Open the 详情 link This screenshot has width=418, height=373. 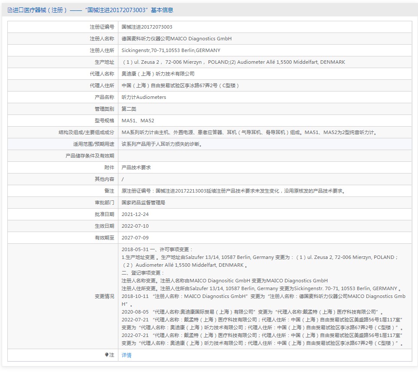pos(126,355)
